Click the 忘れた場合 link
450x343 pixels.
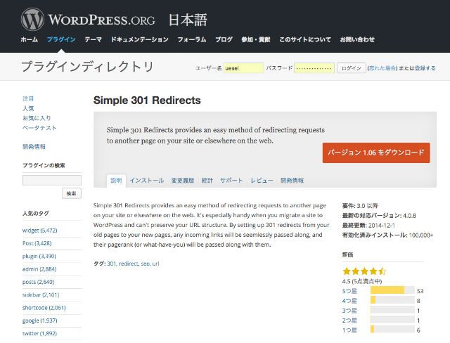(382, 68)
